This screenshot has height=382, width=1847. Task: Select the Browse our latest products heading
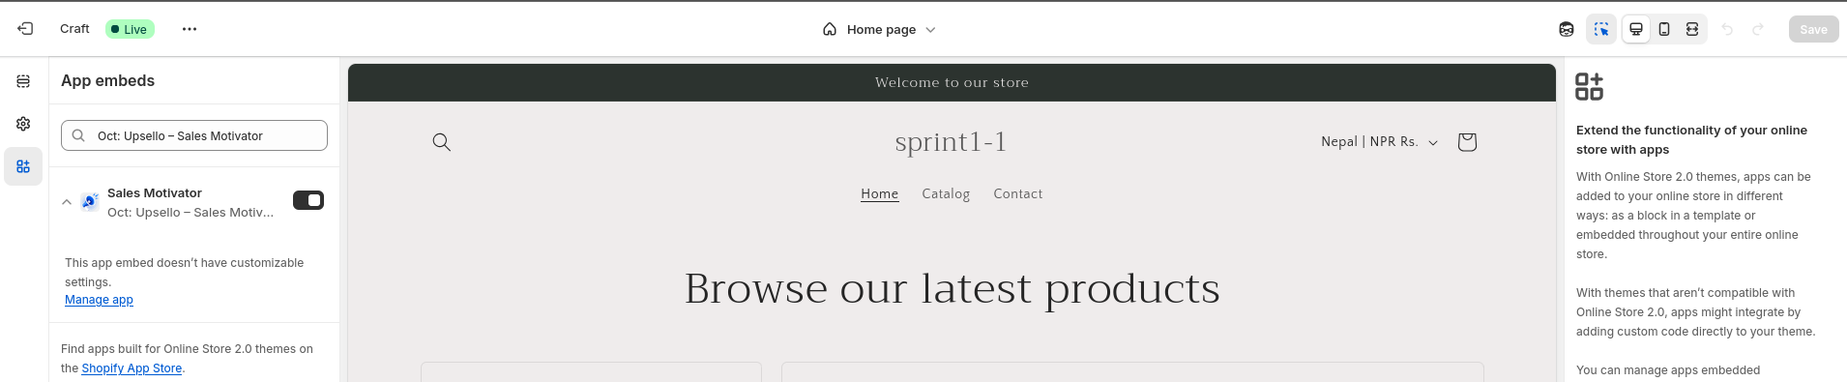coord(952,288)
